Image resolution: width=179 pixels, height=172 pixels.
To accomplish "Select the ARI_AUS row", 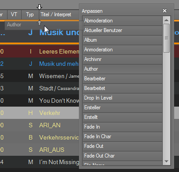I will [40, 150].
